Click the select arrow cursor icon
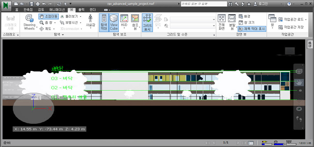The height and width of the screenshot is (147, 314). (x=65, y=4)
